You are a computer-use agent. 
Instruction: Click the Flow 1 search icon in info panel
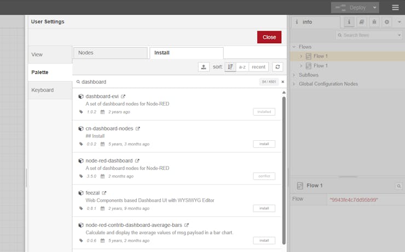pos(399,186)
